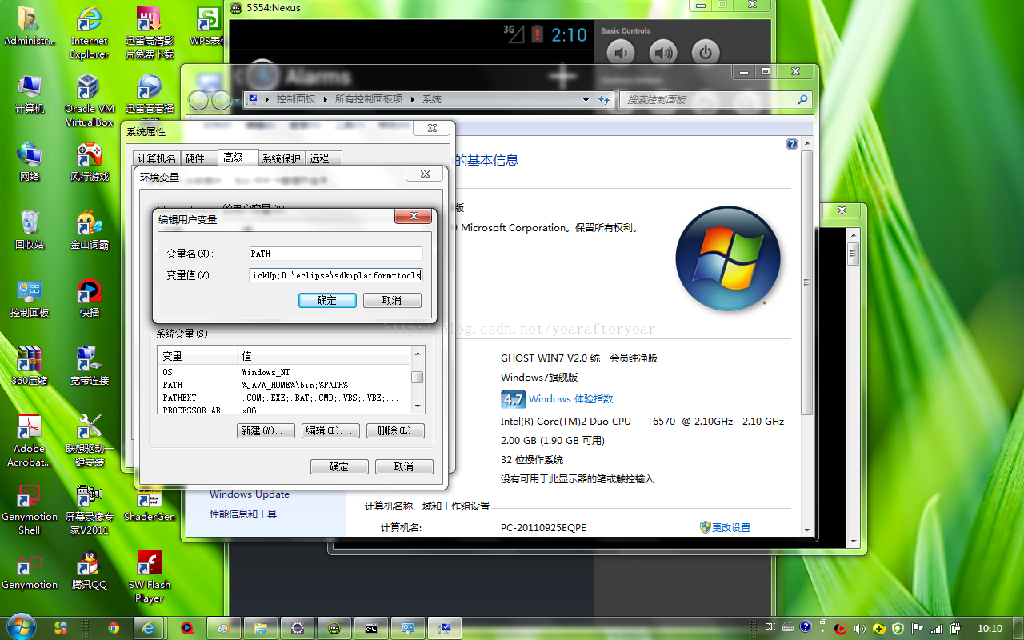This screenshot has height=640, width=1024.
Task: Open Oracle VM VirtualBox desktop shortcut
Action: (89, 101)
